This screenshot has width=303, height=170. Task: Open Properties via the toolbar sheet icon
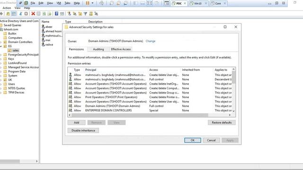(x=39, y=14)
